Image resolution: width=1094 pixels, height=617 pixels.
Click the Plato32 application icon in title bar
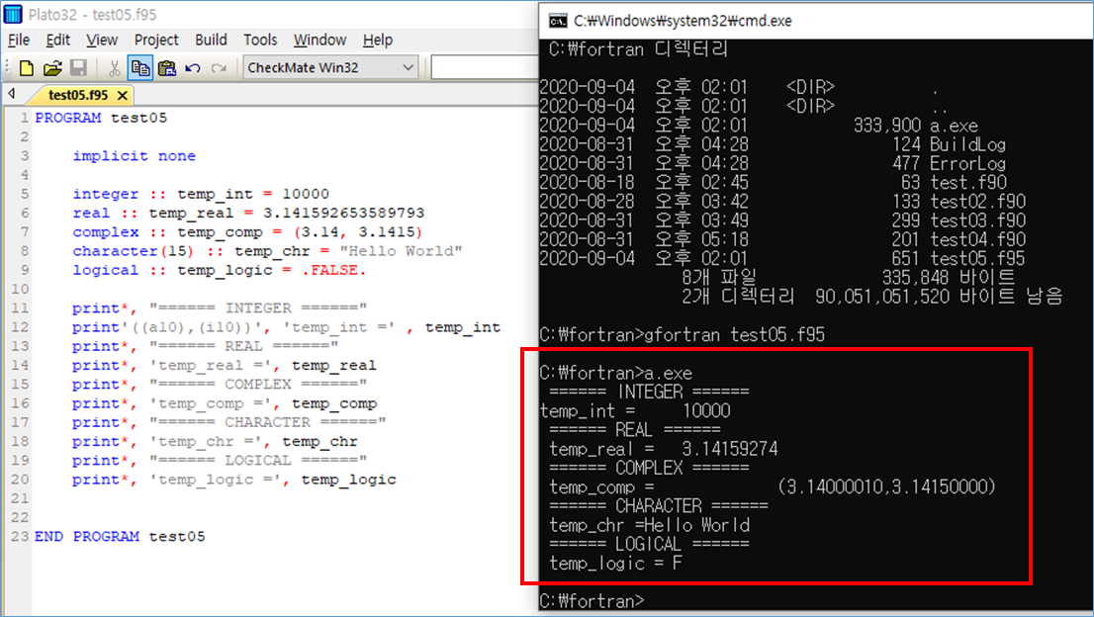point(13,13)
